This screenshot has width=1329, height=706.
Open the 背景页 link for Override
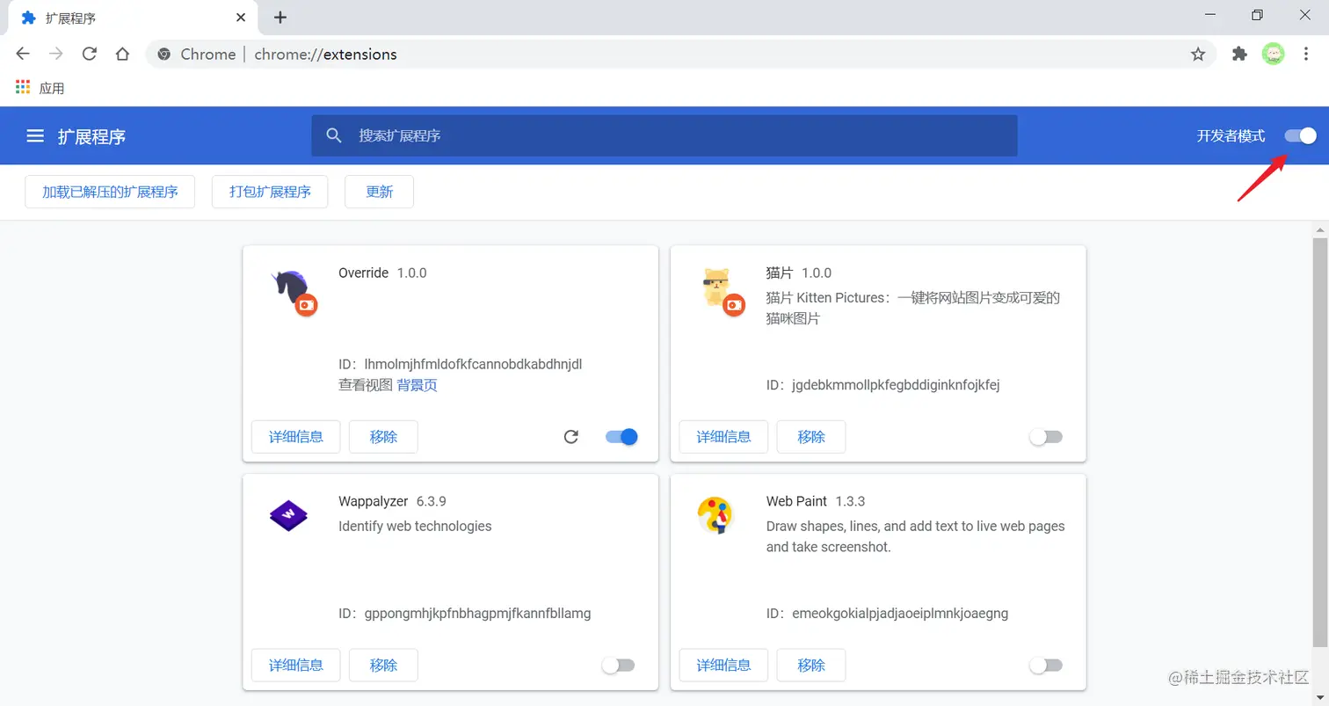[417, 385]
